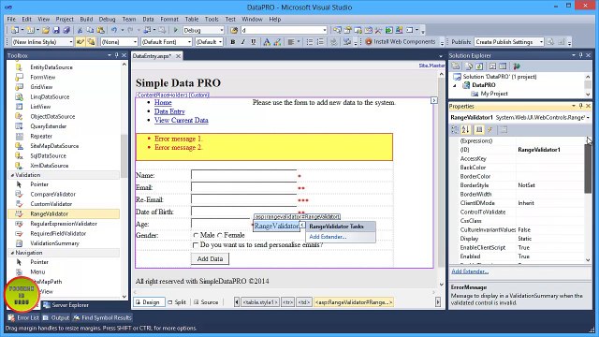Click Categorized view icon in Properties

click(455, 130)
